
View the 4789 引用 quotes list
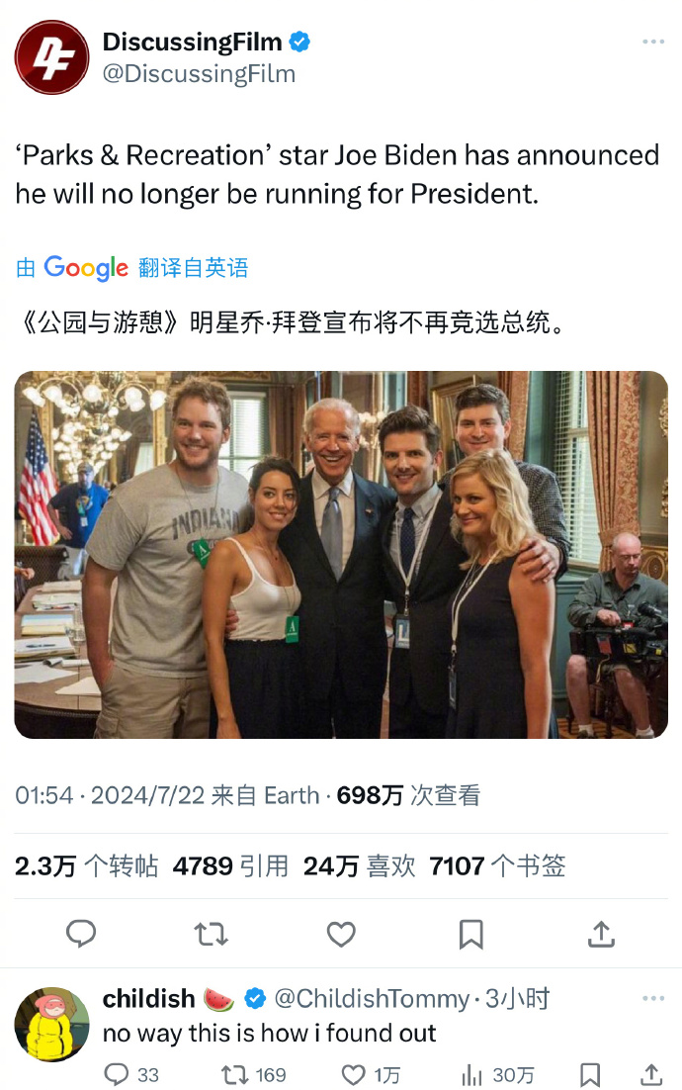click(230, 866)
